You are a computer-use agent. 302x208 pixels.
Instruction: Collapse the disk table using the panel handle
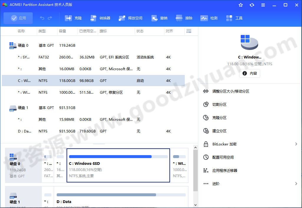click(99, 144)
